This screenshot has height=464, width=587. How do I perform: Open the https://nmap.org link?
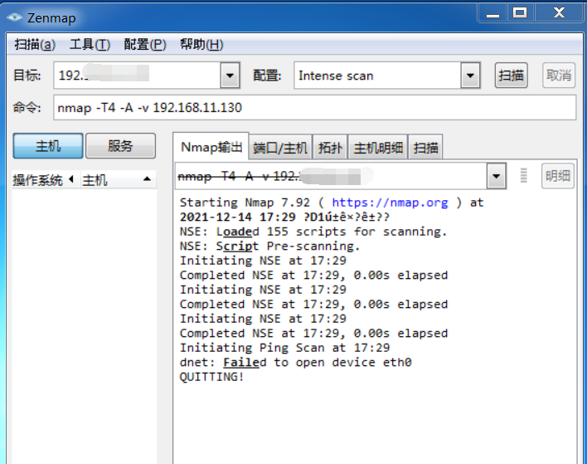coord(390,203)
